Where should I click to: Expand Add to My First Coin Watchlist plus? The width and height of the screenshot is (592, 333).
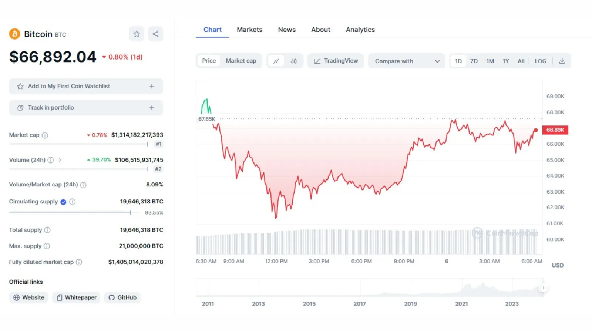coord(152,86)
